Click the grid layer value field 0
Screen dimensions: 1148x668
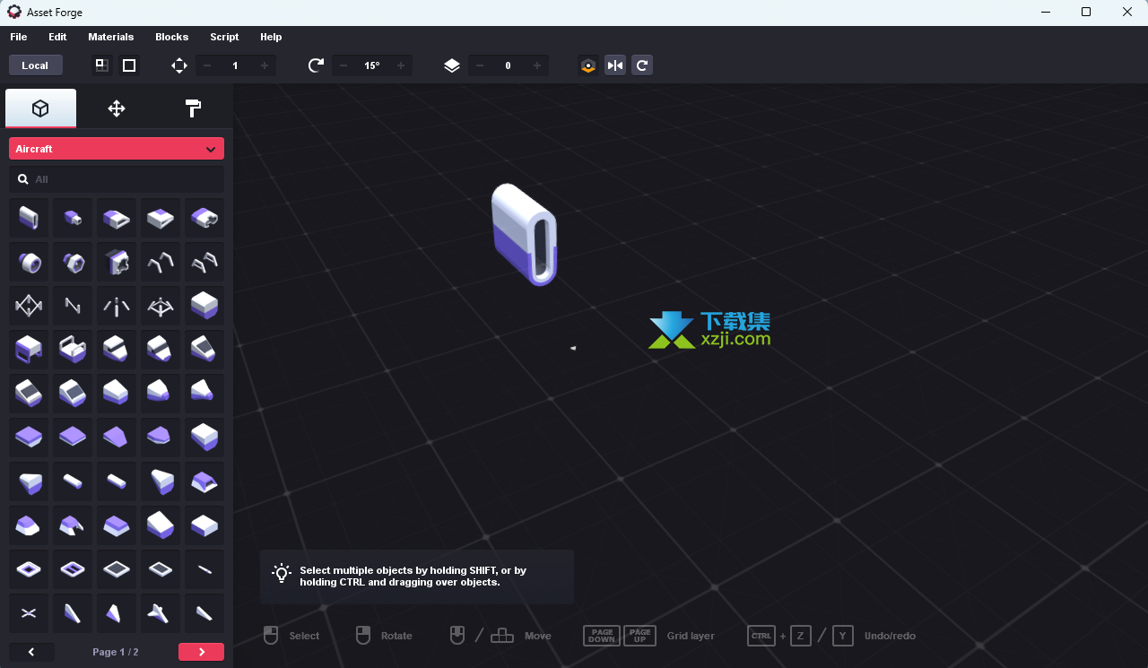click(508, 65)
